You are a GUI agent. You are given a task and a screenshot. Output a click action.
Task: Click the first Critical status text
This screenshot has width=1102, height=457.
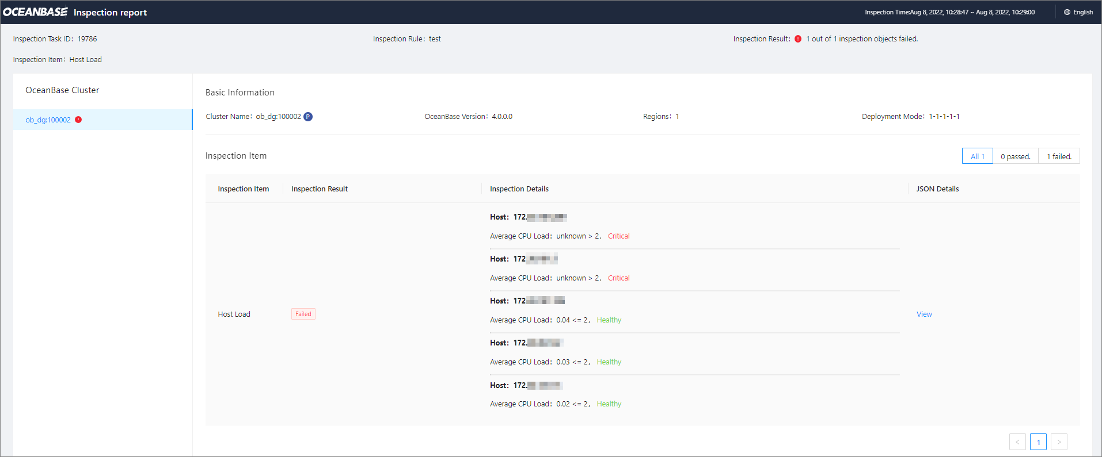pos(618,236)
